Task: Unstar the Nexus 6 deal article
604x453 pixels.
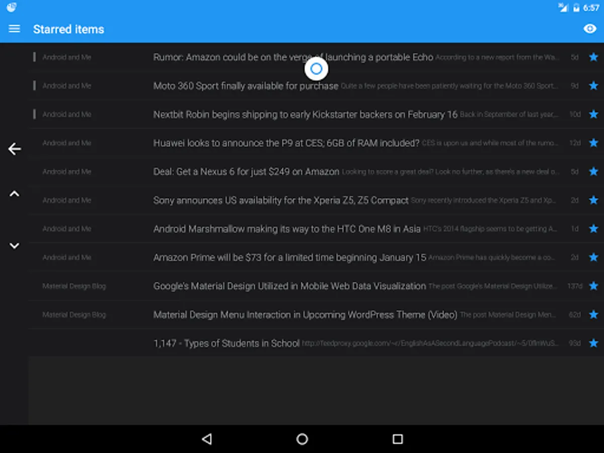Action: (x=593, y=172)
